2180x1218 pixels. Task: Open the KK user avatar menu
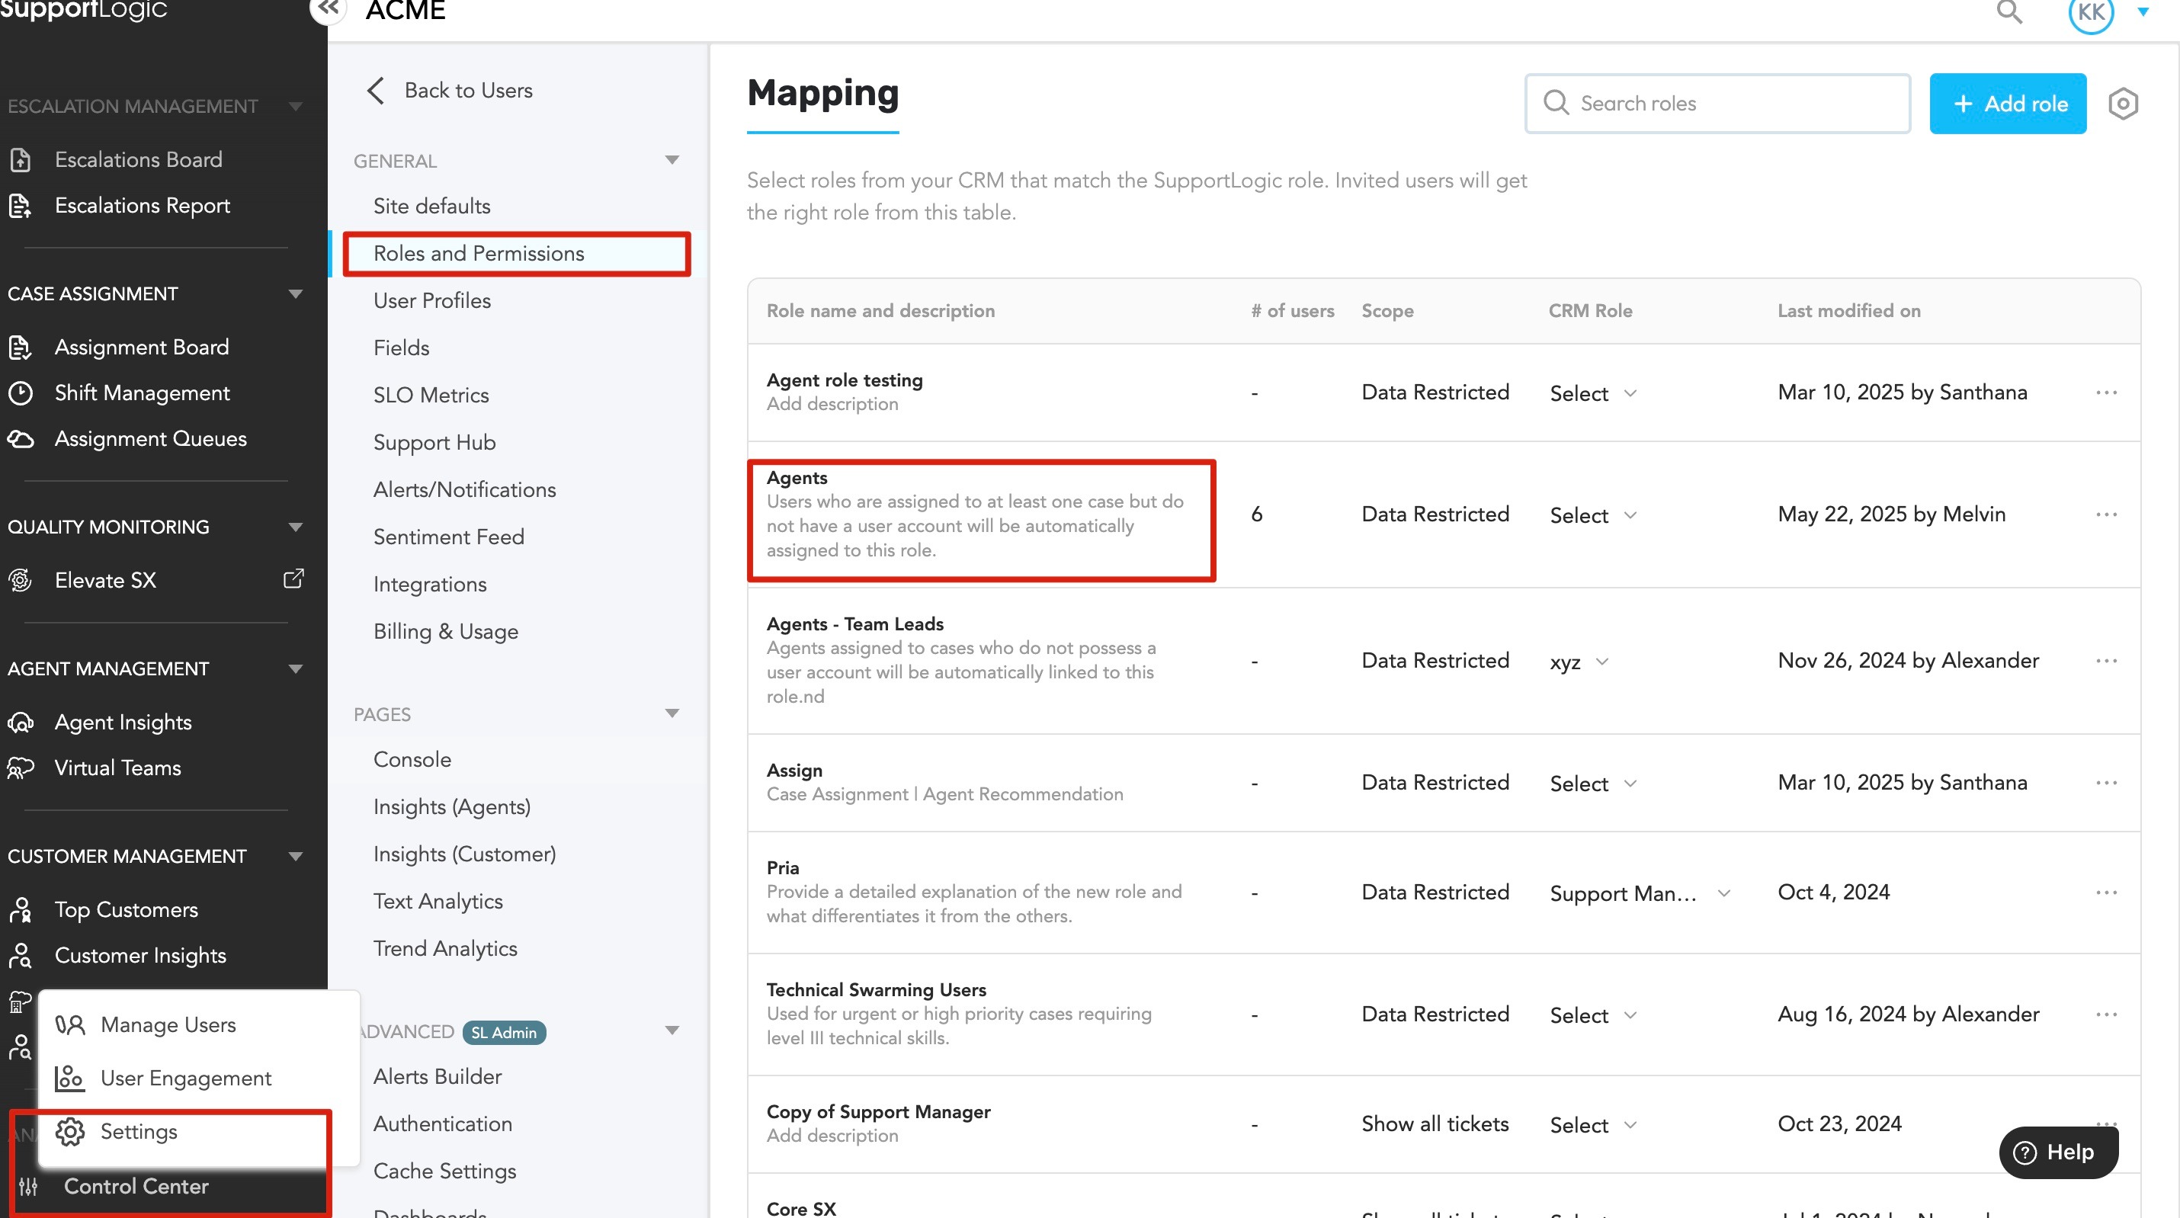pos(2090,12)
